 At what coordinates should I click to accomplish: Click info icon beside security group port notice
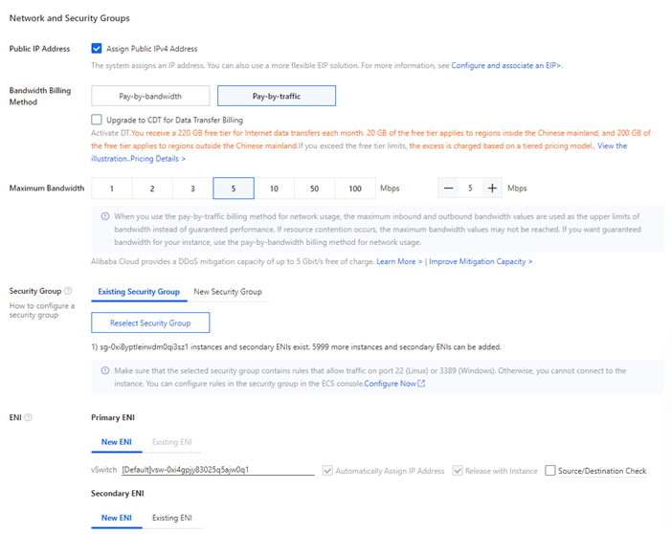pyautogui.click(x=105, y=370)
